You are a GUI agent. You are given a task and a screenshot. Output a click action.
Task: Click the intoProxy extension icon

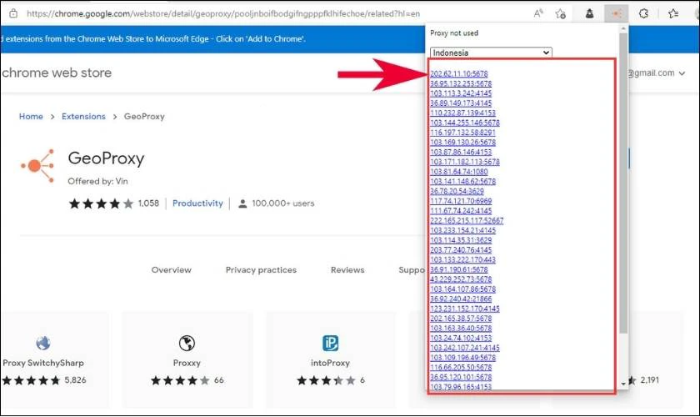(x=330, y=344)
